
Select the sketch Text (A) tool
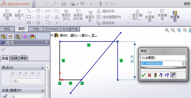(x=57, y=17)
